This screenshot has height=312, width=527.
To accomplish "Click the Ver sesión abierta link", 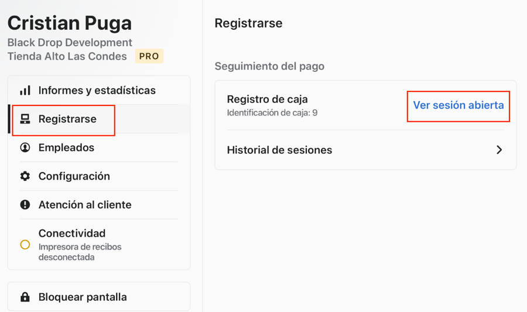I will [458, 106].
